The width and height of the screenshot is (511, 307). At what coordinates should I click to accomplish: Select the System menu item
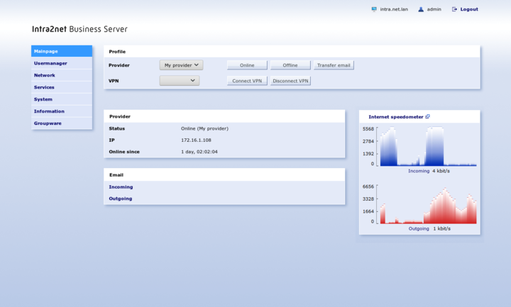[62, 99]
